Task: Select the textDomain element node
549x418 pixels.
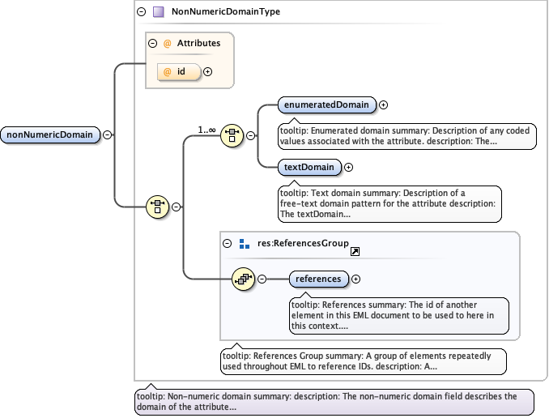Action: click(x=308, y=168)
